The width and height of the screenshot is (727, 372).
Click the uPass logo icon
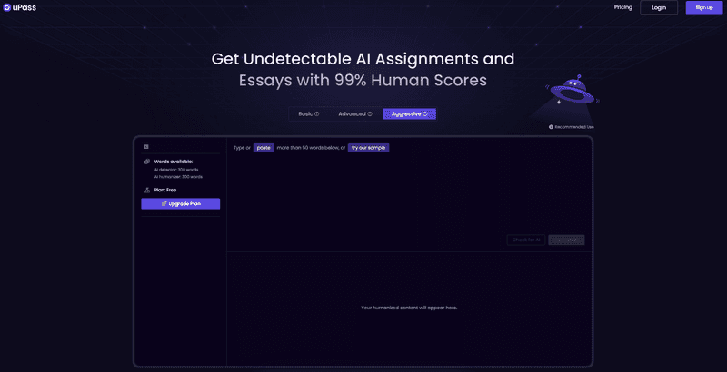pos(7,7)
